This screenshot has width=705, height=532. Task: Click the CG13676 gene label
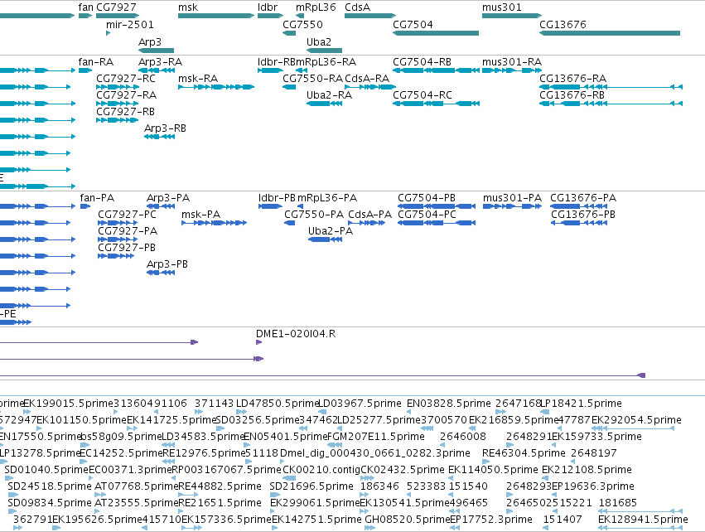563,24
